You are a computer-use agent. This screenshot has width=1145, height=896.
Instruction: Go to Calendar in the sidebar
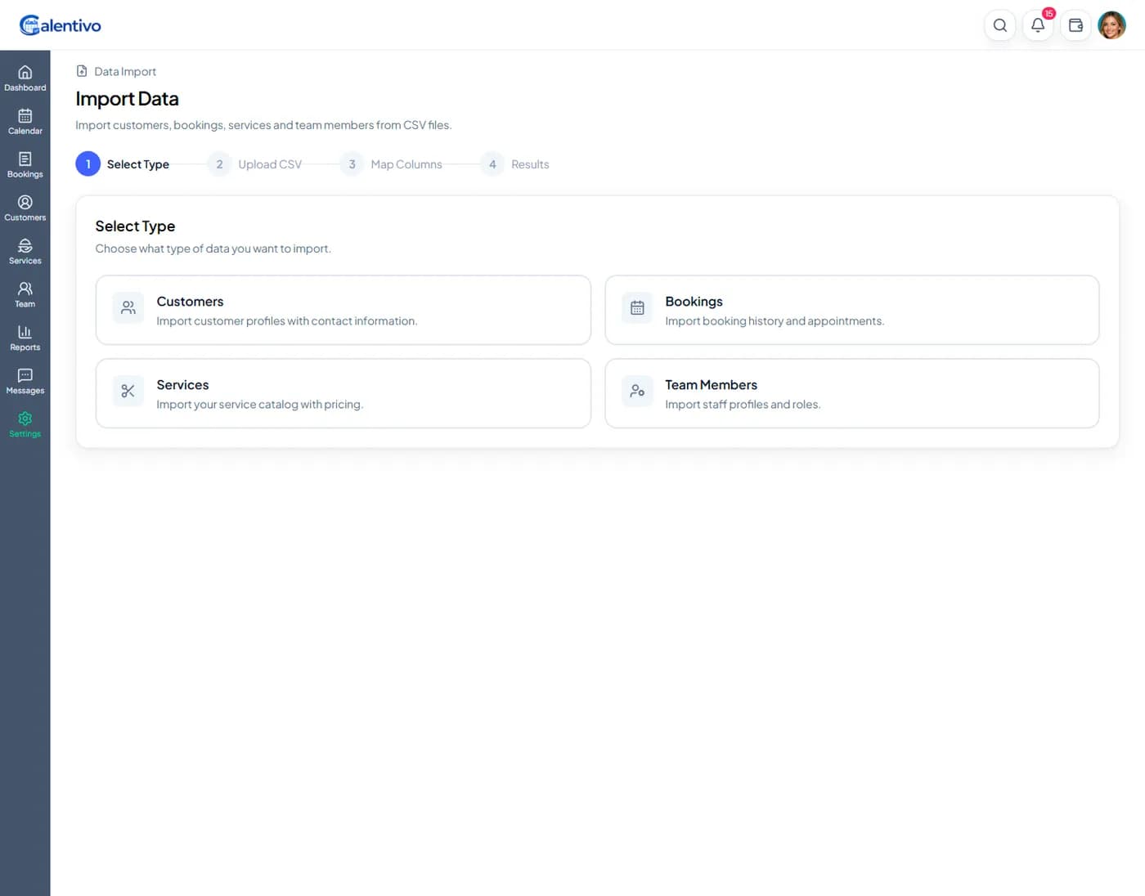(x=25, y=122)
